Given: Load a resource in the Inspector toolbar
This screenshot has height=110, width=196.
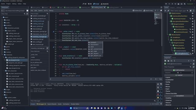Looking at the screenshot, I should 168,61.
